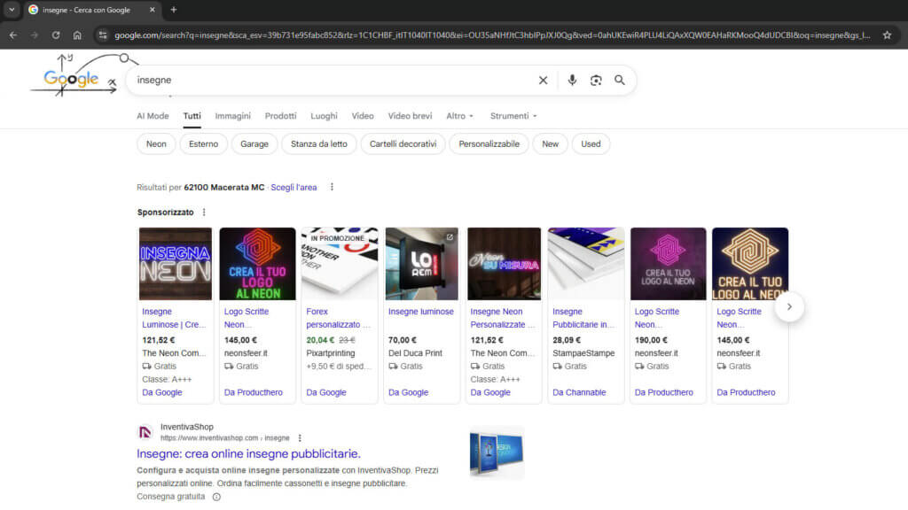Open a new browser tab
This screenshot has width=908, height=510.
point(174,10)
